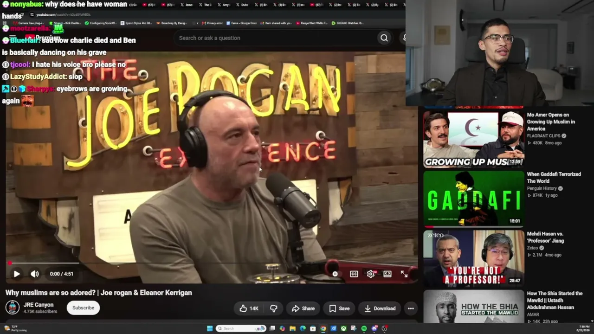
Task: Open the weather widget showing 72°F
Action: click(15, 328)
